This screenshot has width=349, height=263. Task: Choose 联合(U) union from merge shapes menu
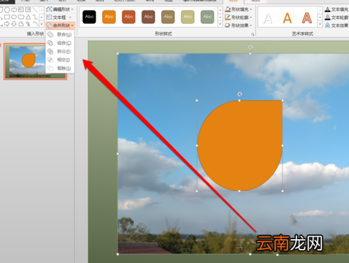[x=60, y=35]
